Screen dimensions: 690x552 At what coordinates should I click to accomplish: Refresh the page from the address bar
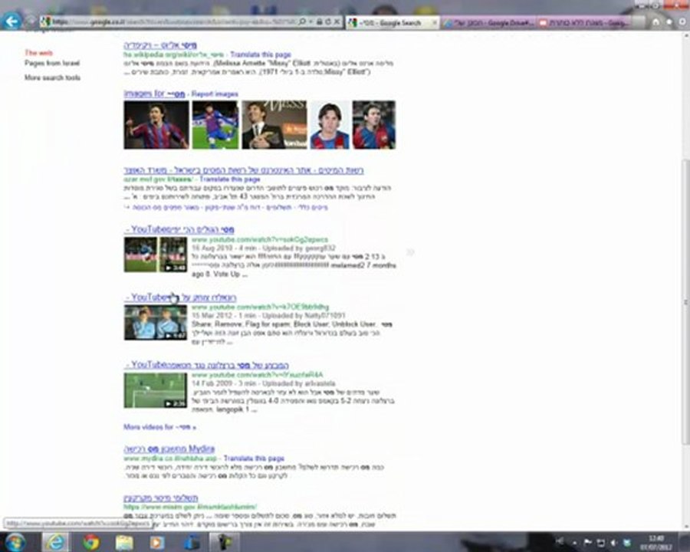pyautogui.click(x=328, y=21)
